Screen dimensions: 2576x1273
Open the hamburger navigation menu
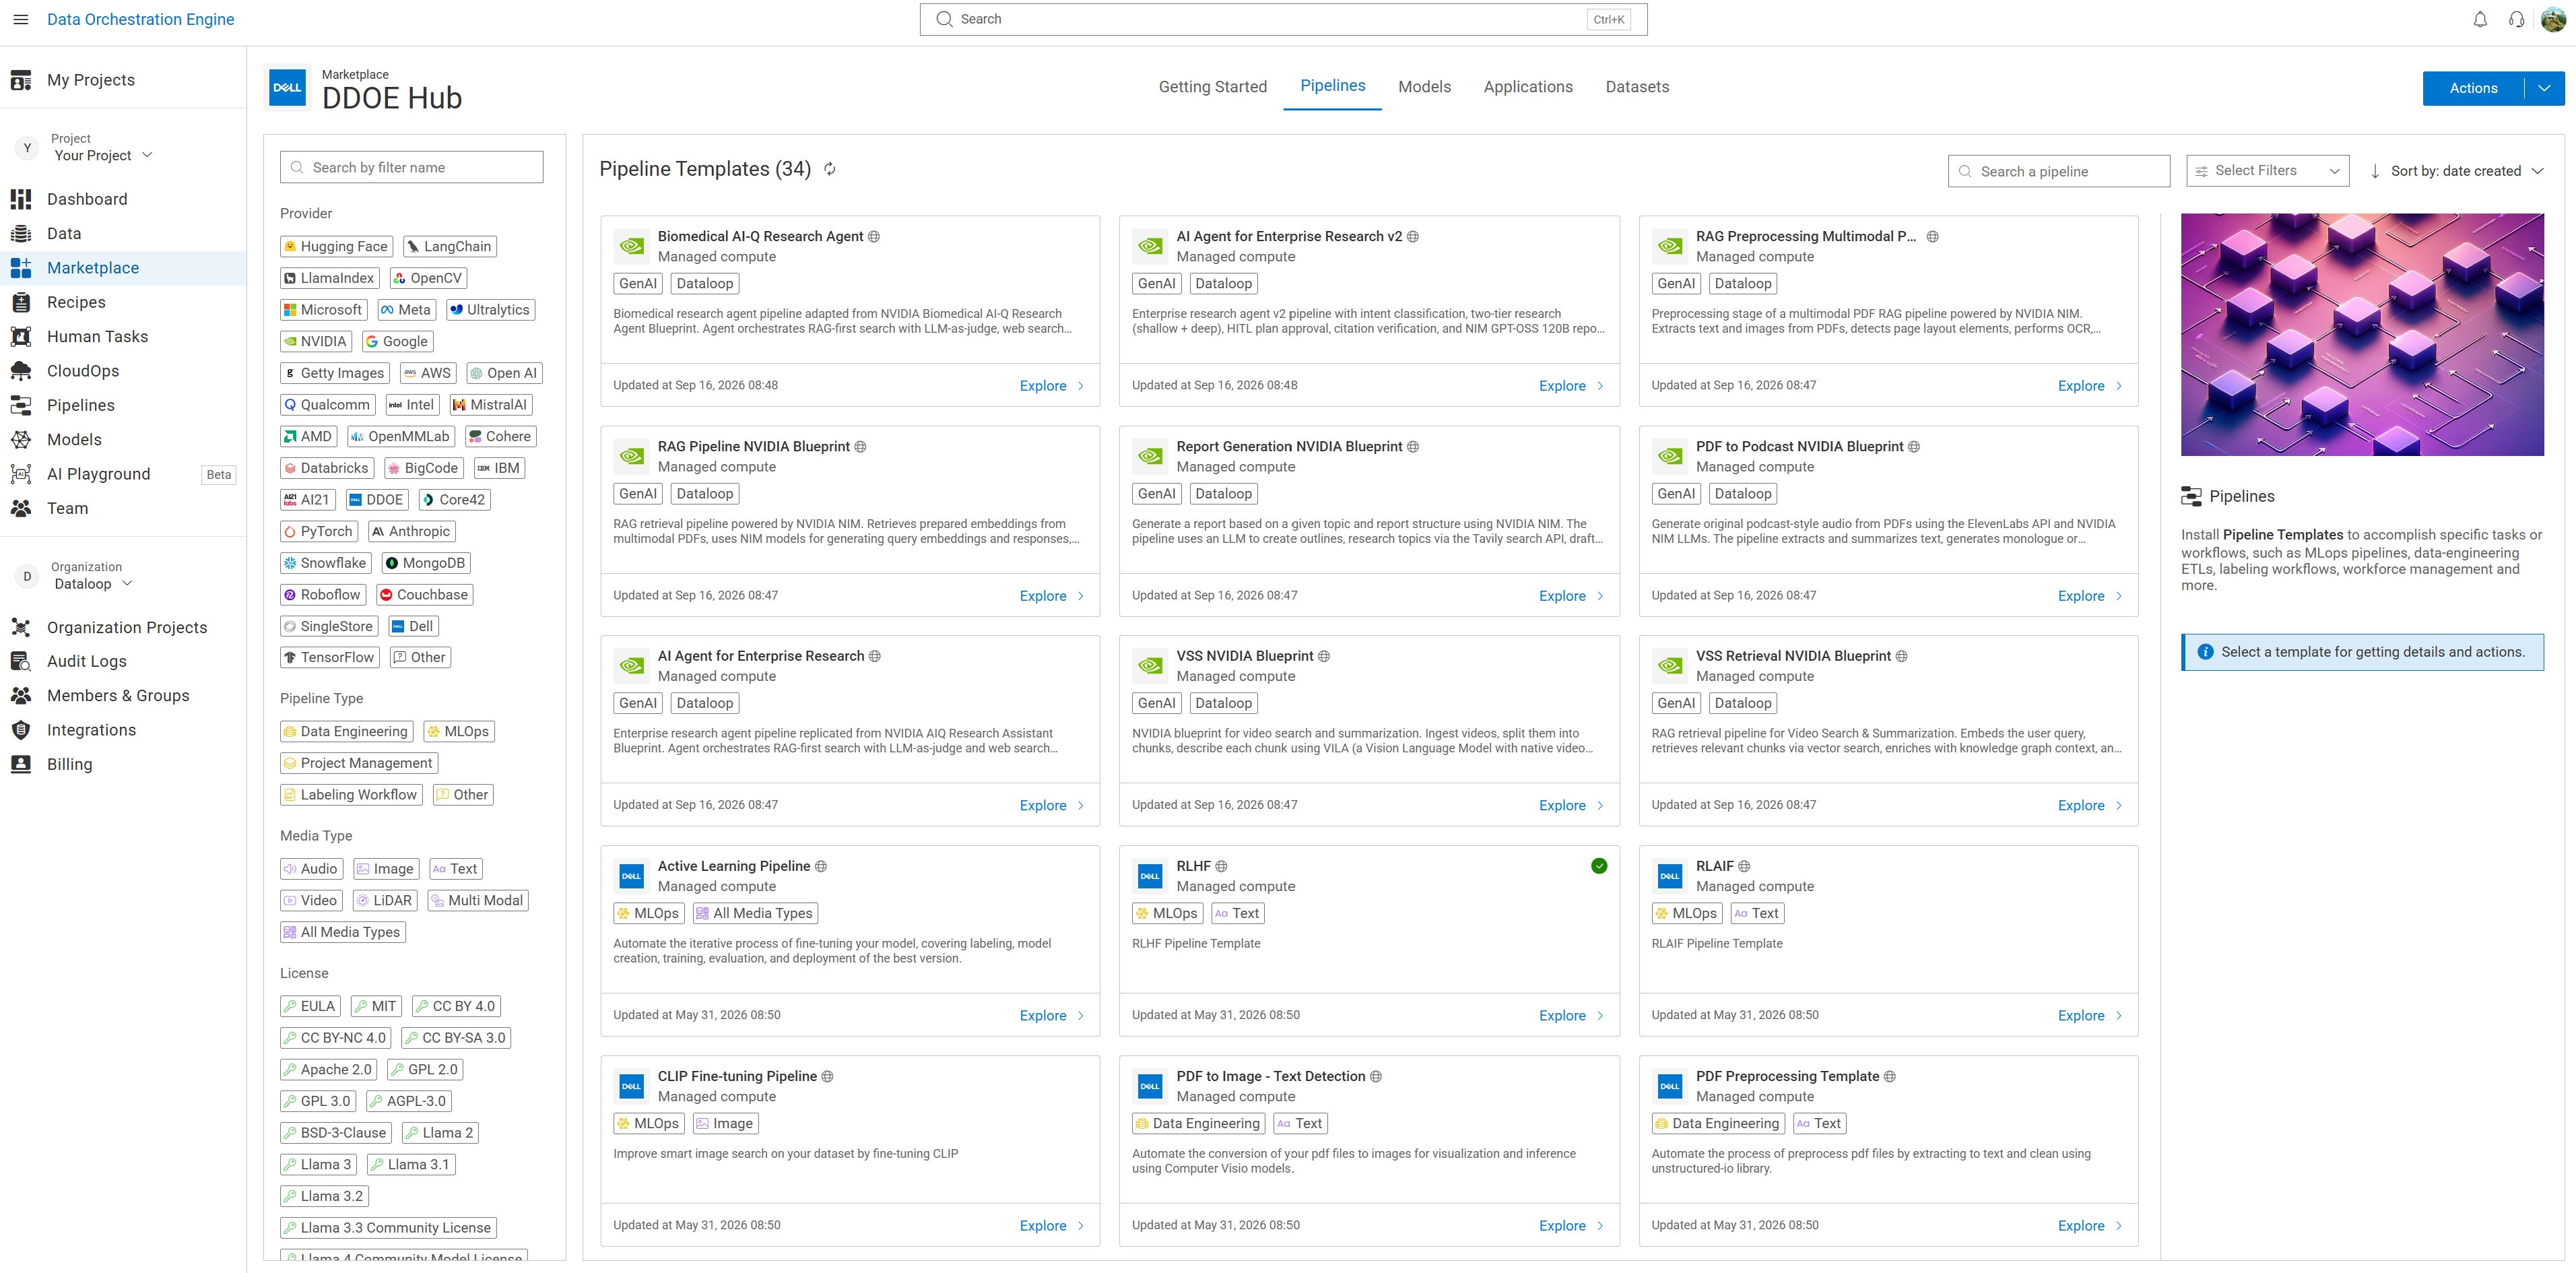pyautogui.click(x=20, y=19)
